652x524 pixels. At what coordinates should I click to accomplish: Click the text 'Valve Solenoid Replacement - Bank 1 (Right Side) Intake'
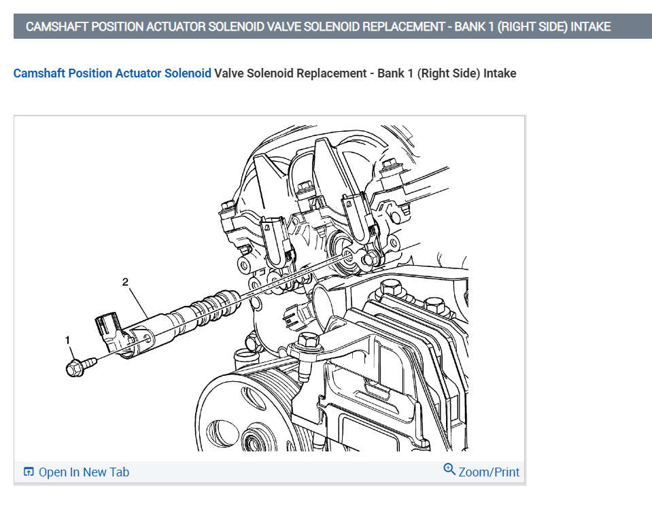365,73
